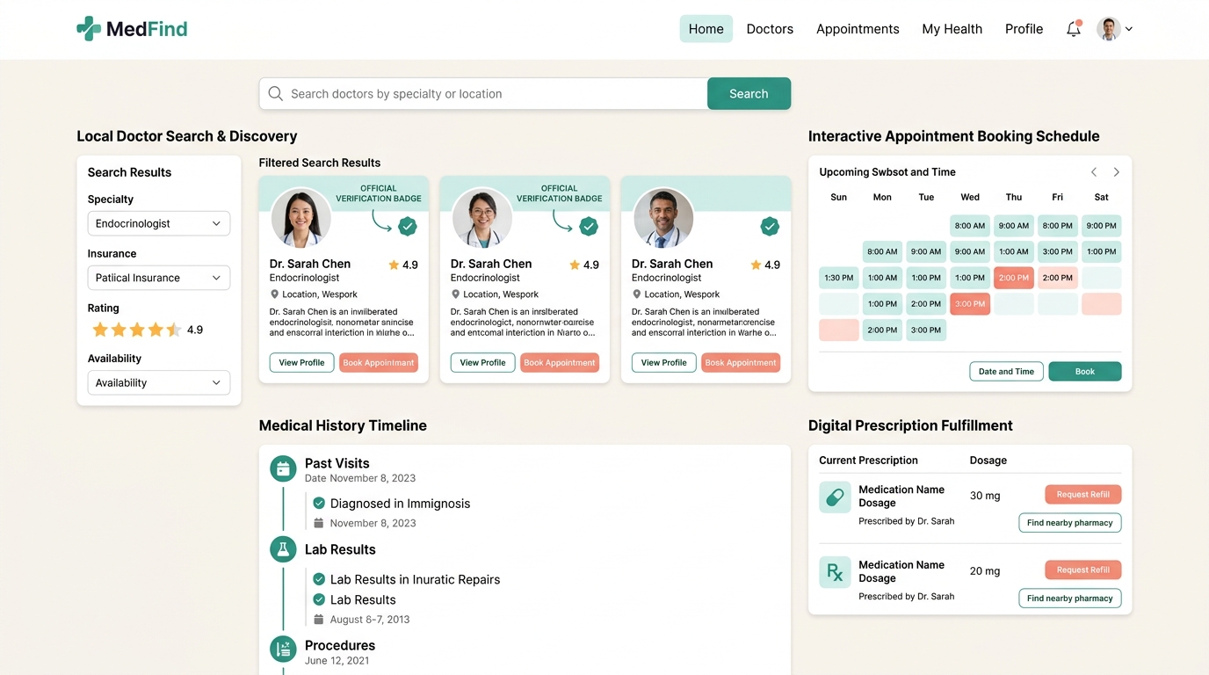Go to the previous week in the booking schedule

coord(1094,172)
